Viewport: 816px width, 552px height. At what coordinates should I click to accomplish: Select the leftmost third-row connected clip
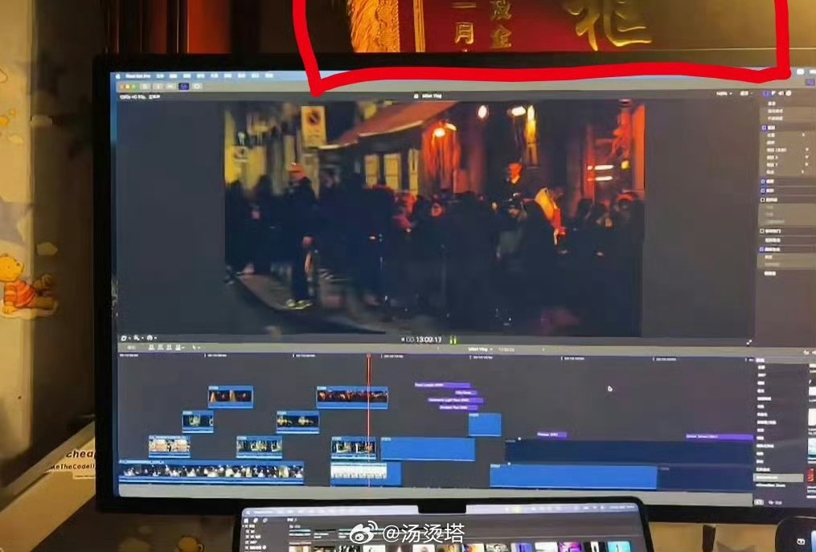(x=169, y=446)
